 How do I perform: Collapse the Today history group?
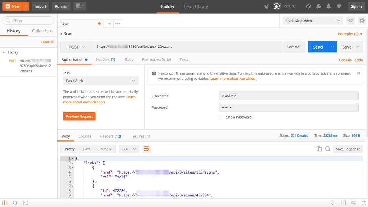coord(4,52)
